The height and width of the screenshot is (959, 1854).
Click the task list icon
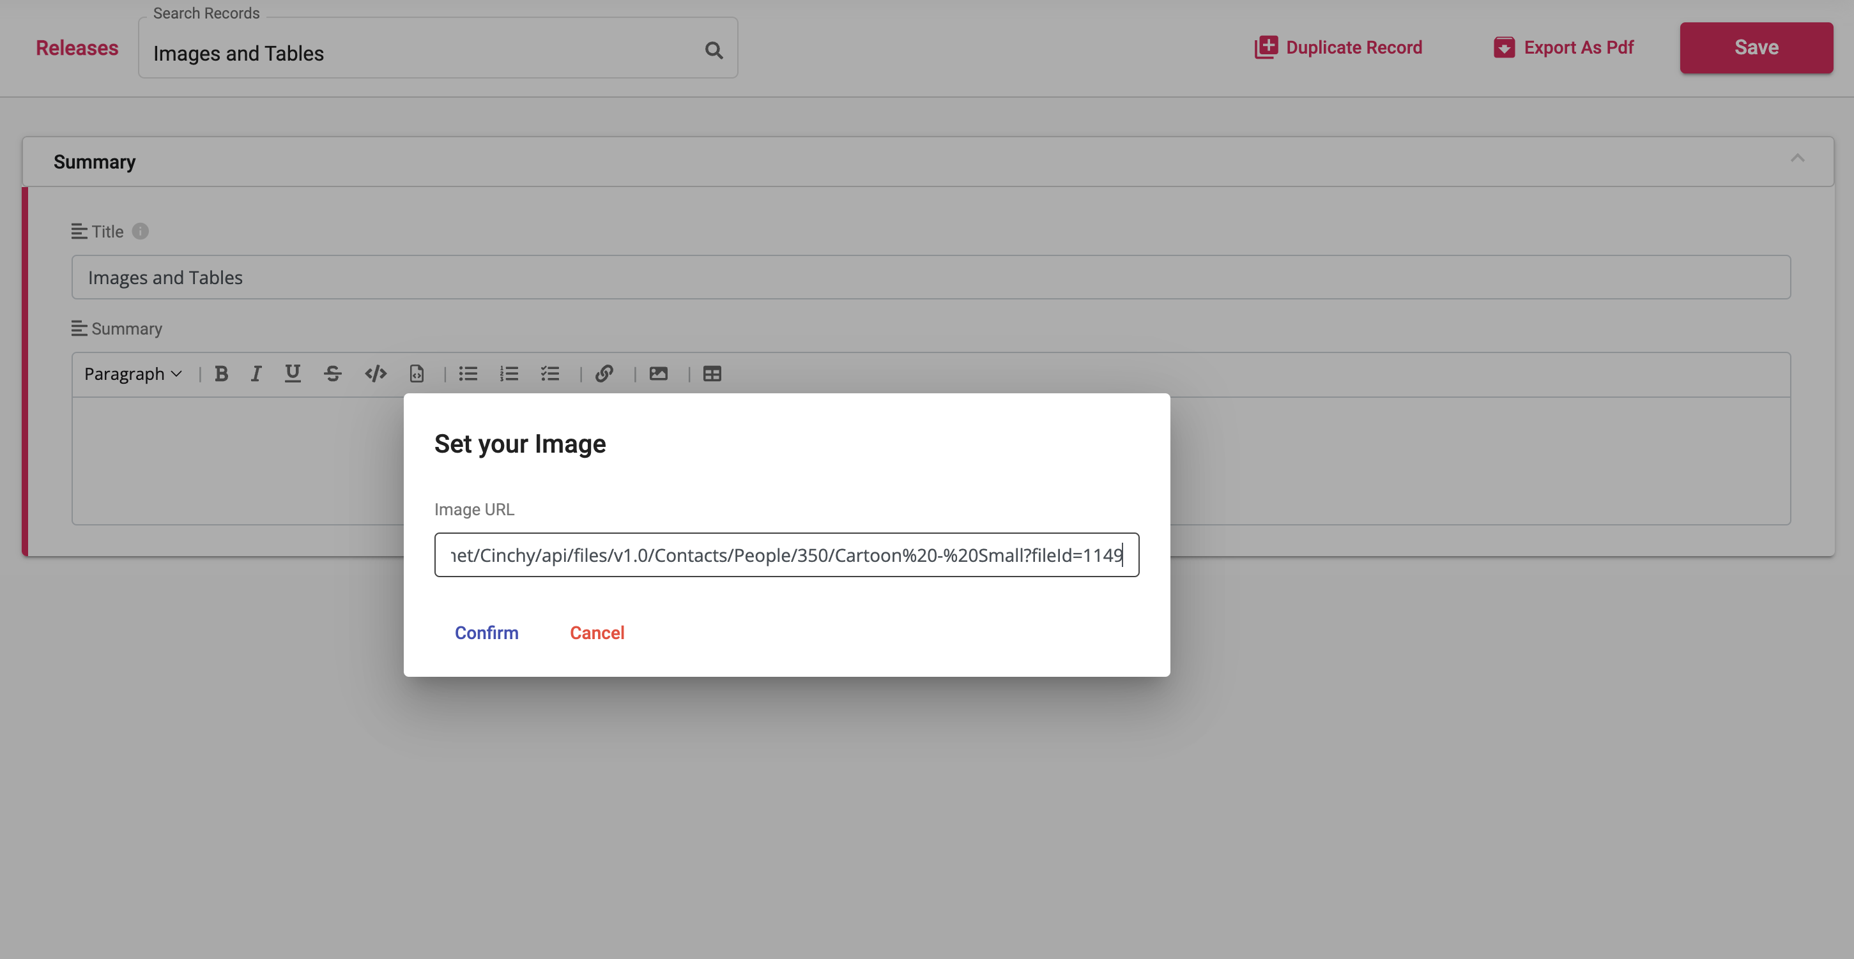coord(549,373)
